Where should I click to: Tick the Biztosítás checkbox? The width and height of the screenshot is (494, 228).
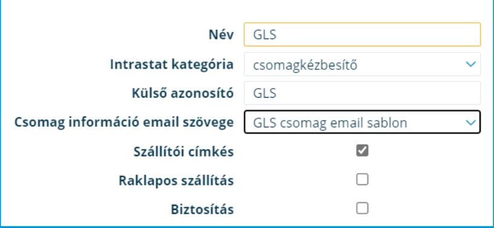362,208
